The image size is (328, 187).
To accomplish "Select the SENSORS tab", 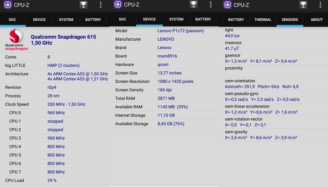I will coord(290,20).
